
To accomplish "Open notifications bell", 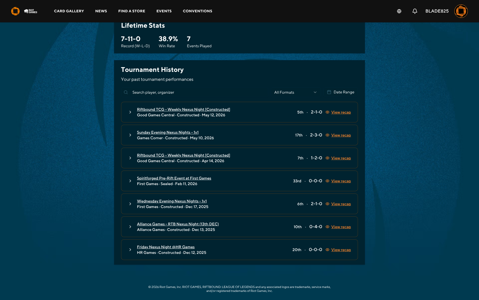I will [x=415, y=11].
